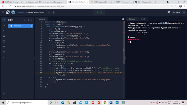Open the help question mark icon
Screen dimensions: 187x105
(x=4, y=94)
